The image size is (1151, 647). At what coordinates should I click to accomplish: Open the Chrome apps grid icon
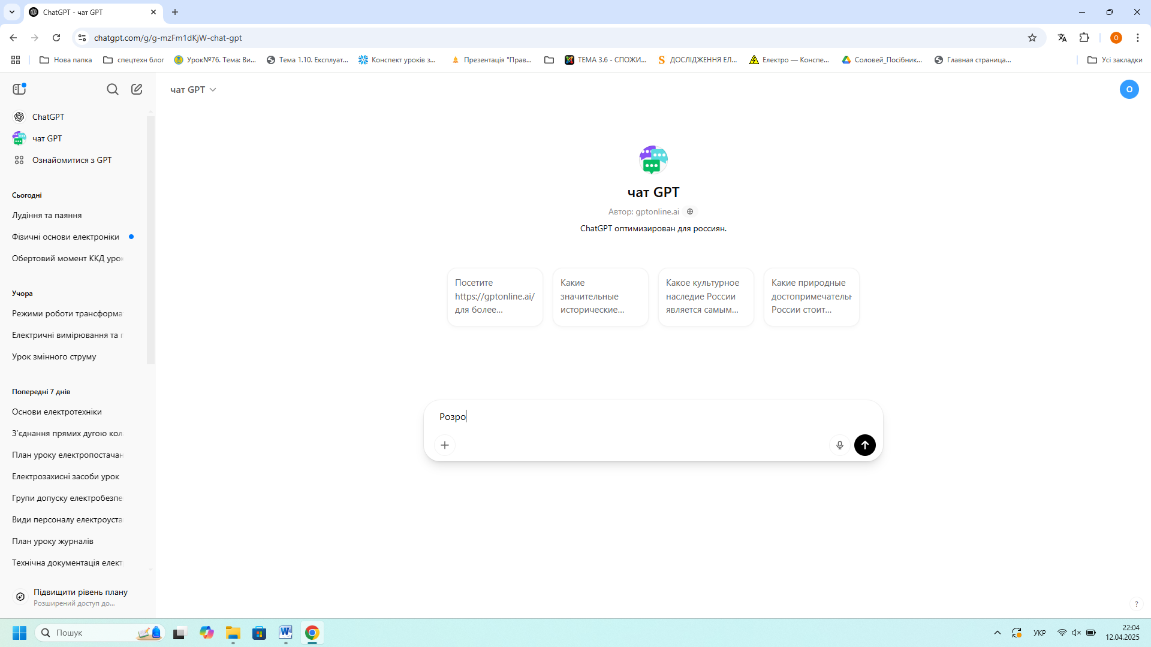pos(16,60)
